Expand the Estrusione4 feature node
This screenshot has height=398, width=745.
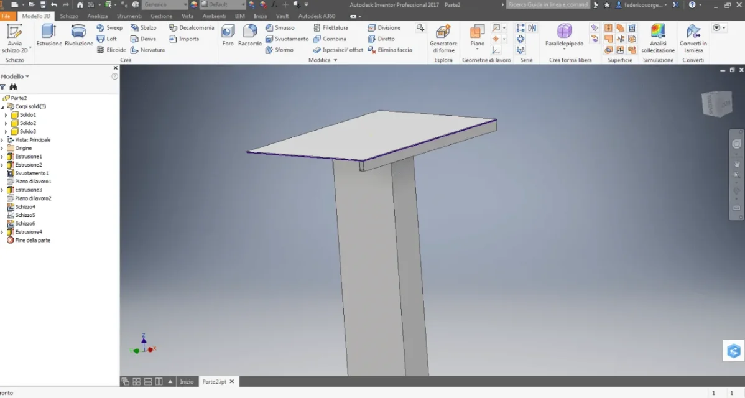2,232
